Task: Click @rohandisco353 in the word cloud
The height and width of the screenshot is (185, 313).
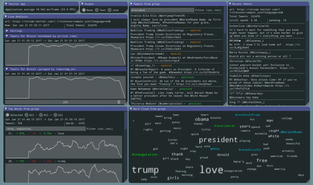Action: pyautogui.click(x=250, y=150)
